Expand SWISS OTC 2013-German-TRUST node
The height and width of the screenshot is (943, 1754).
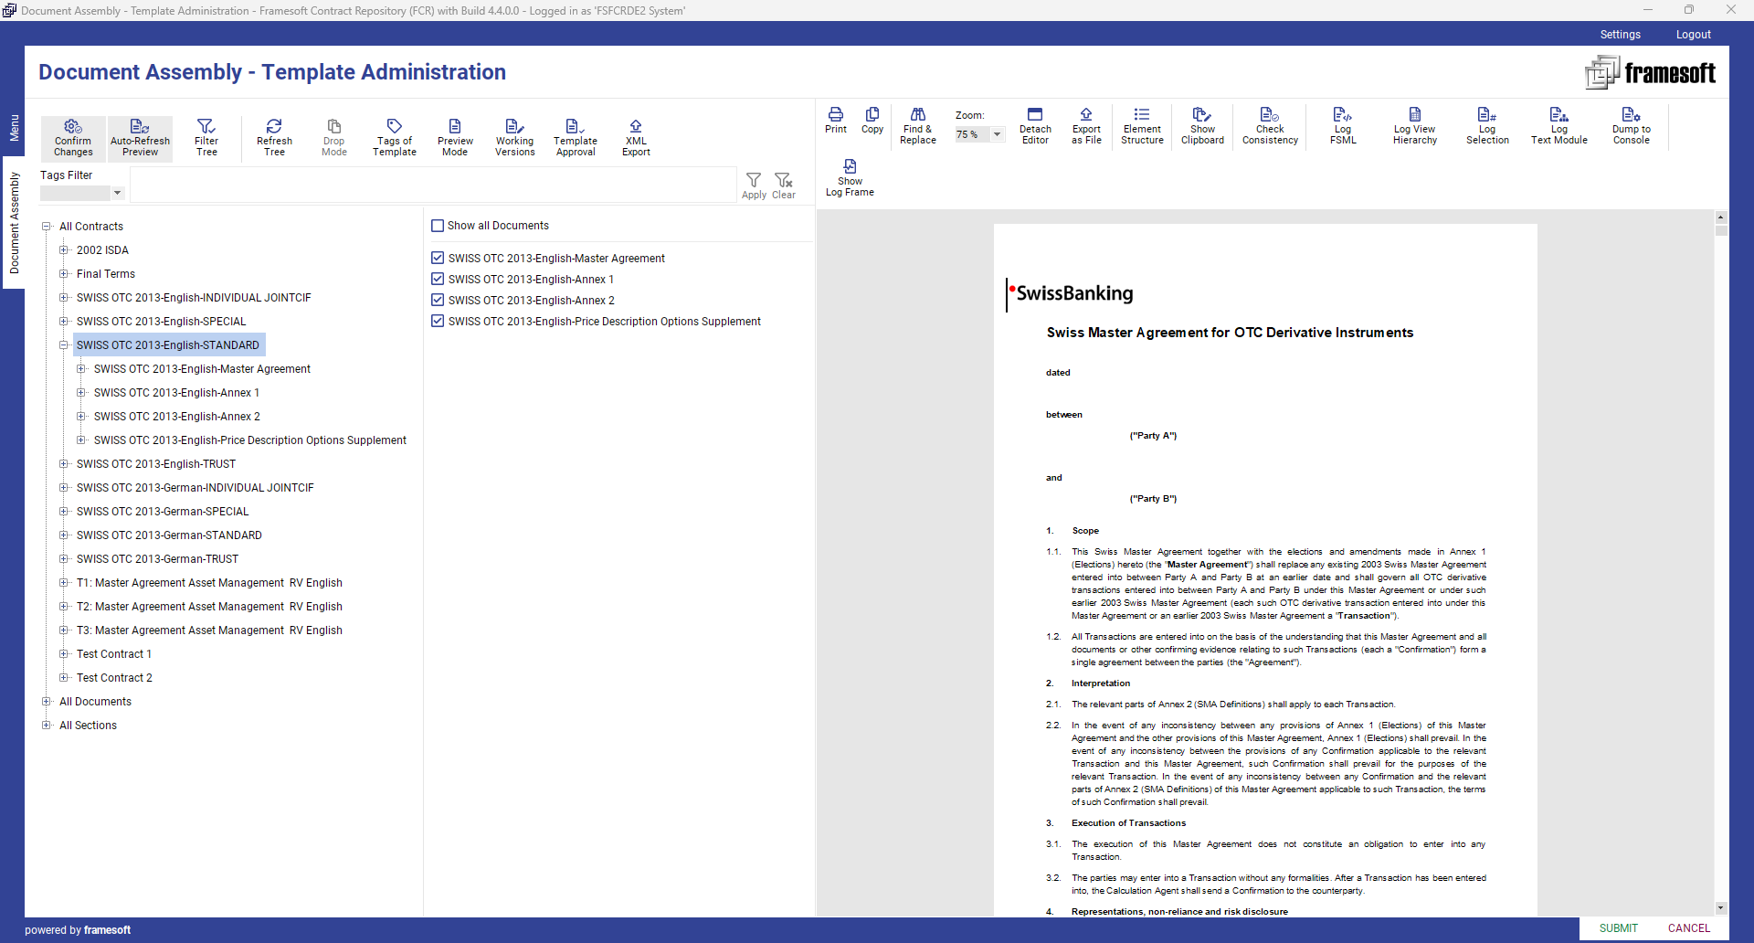64,559
